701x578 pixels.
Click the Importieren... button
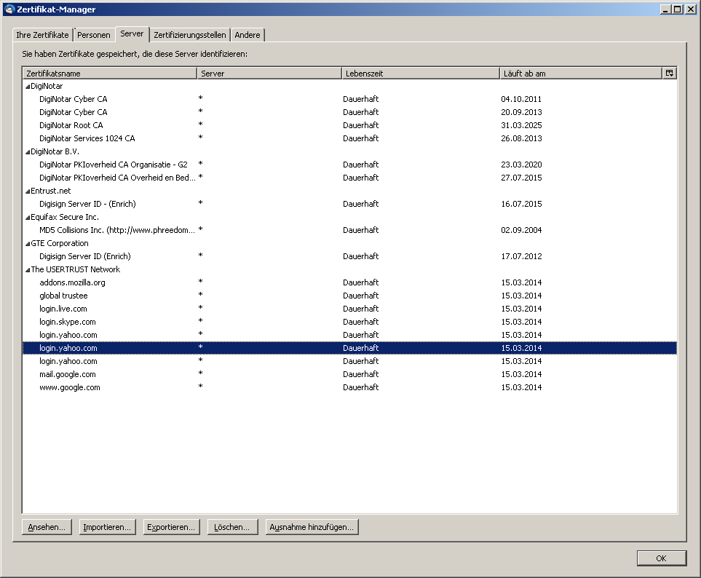coord(107,527)
